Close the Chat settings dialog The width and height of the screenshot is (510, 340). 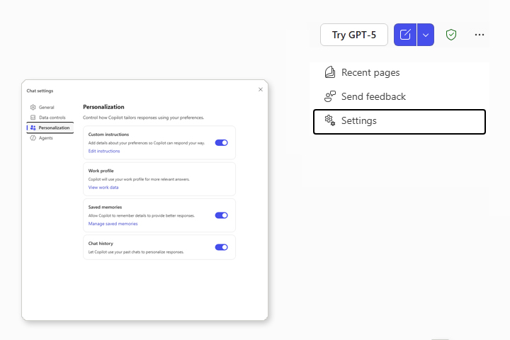260,90
